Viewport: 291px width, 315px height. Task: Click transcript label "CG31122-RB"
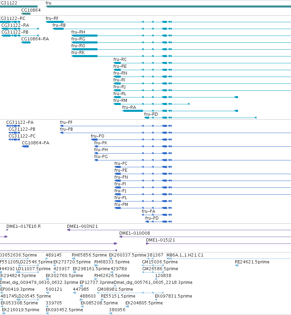pyautogui.click(x=15, y=32)
